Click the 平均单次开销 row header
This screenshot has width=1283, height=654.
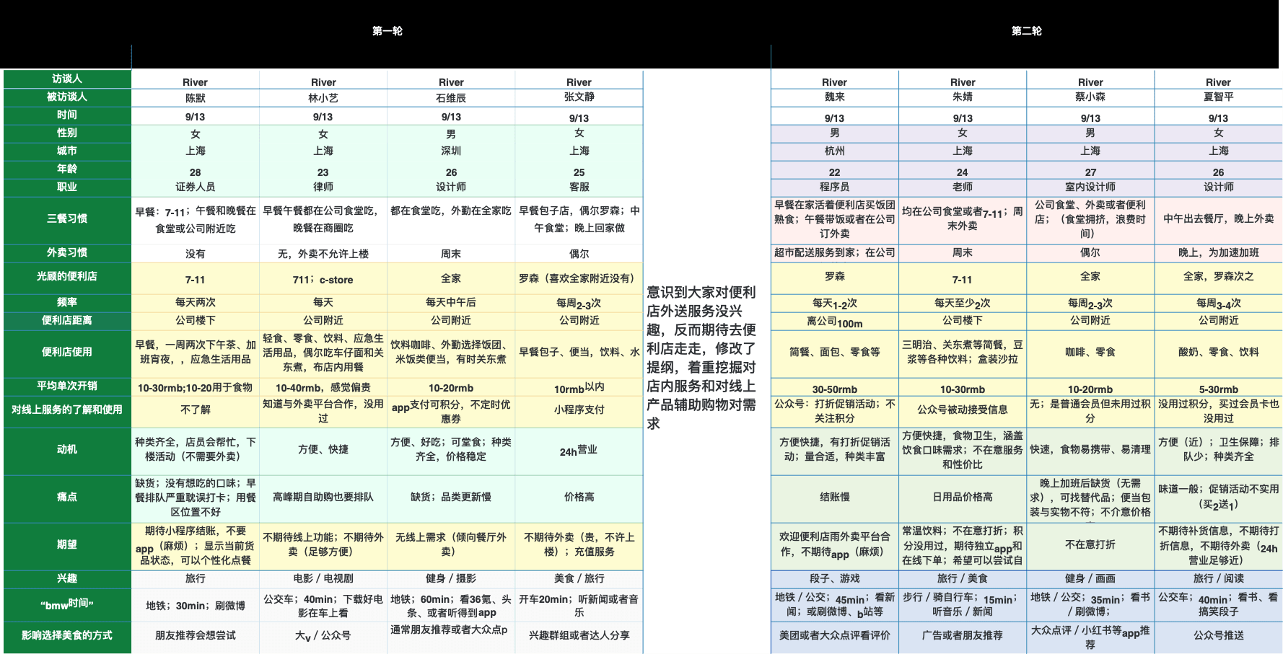[67, 386]
